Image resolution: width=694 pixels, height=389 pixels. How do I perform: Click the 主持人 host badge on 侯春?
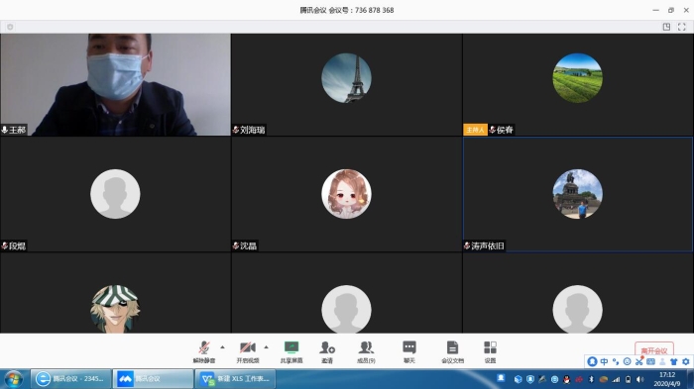(475, 130)
